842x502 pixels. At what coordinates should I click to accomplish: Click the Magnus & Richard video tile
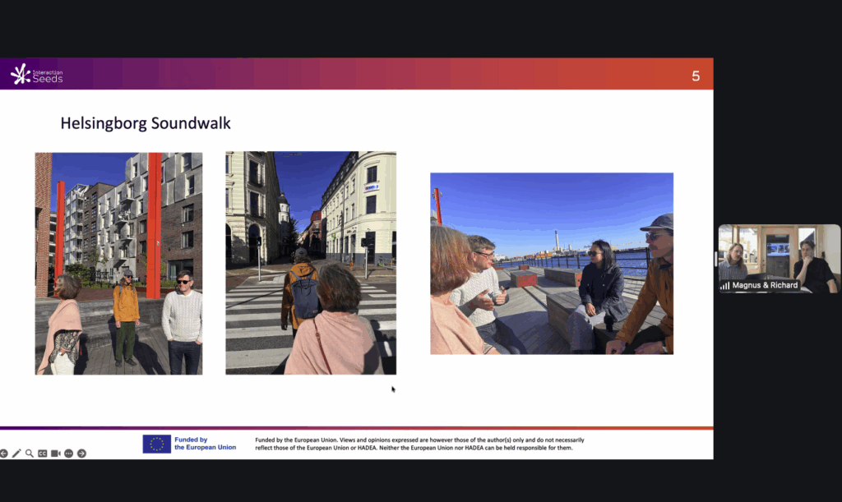pyautogui.click(x=779, y=255)
